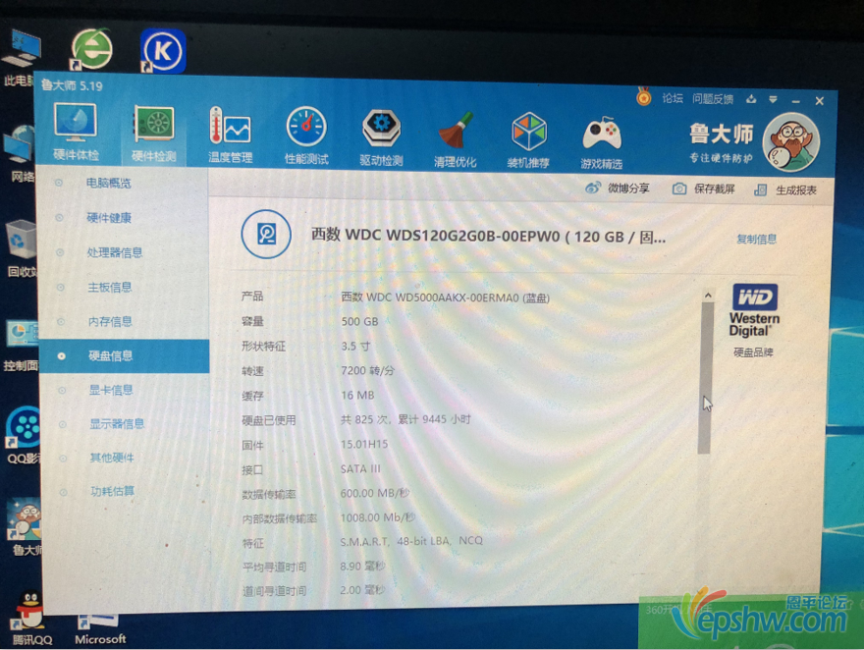The height and width of the screenshot is (650, 864).
Task: Select 其他硬件 in the sidebar
Action: click(112, 458)
